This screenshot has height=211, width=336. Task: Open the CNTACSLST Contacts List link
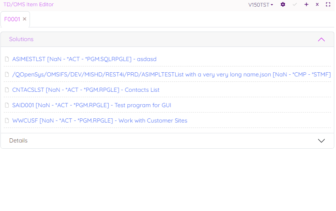point(86,90)
